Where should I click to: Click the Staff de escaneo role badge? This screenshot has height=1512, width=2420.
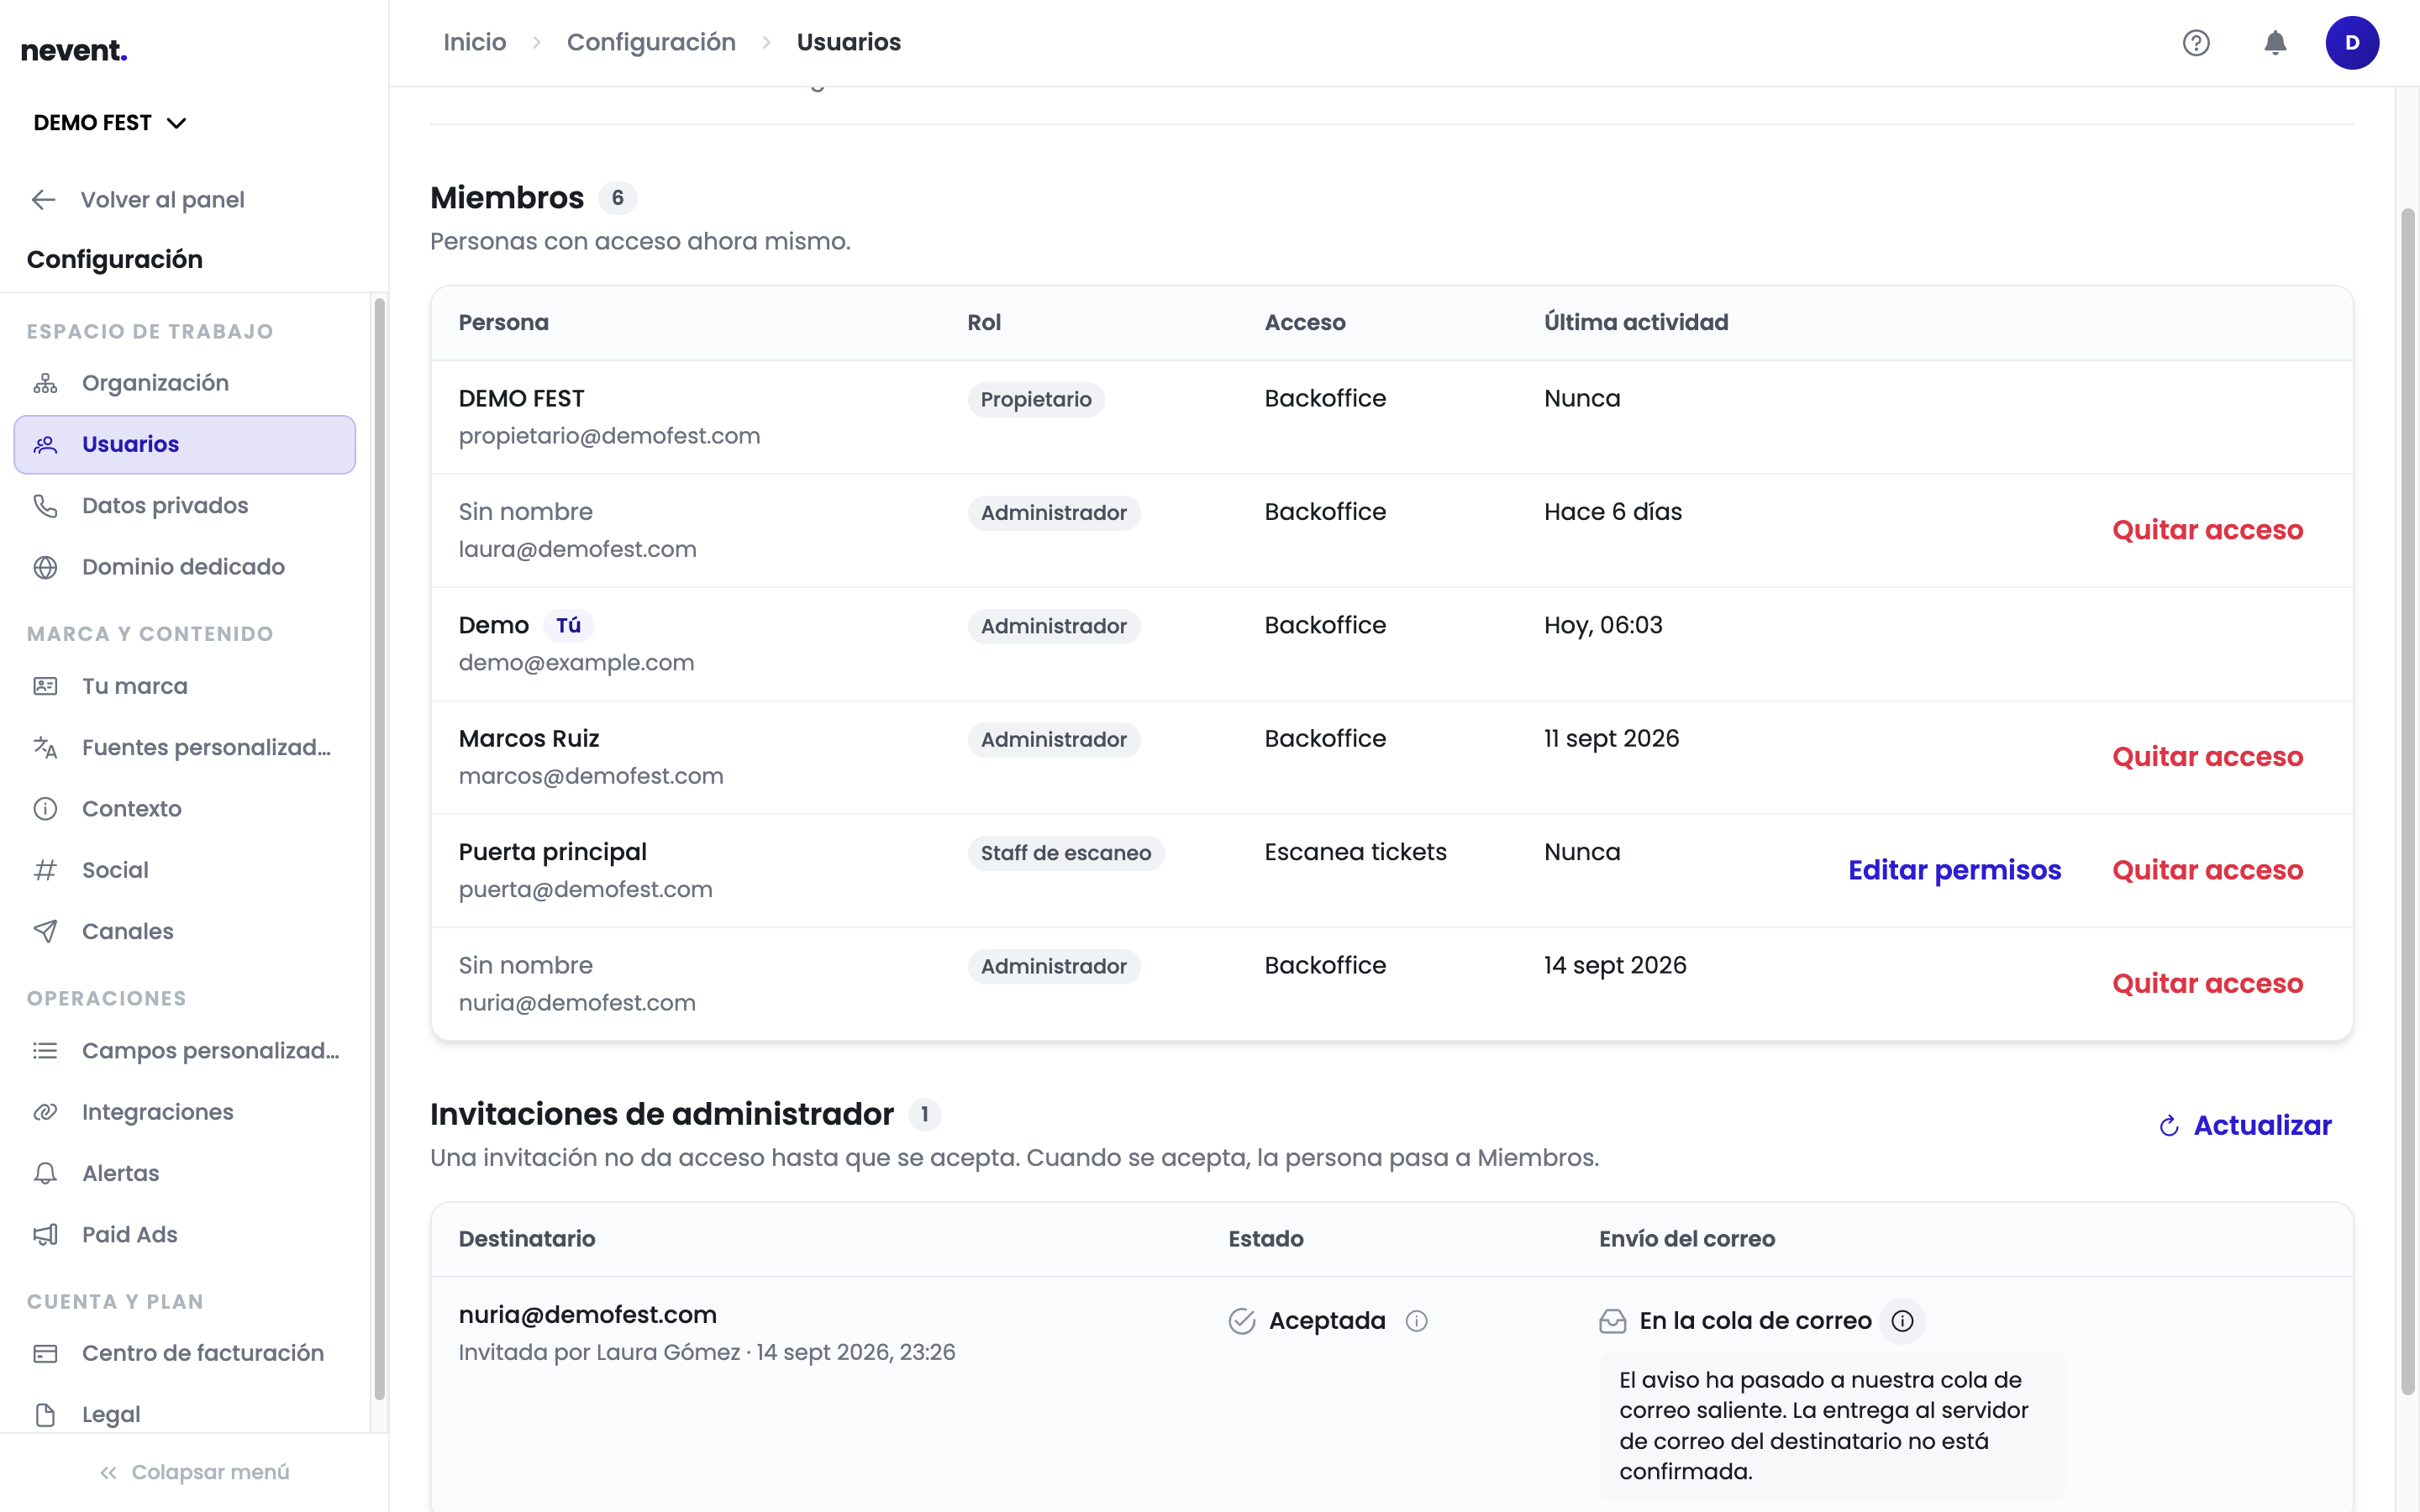tap(1066, 853)
